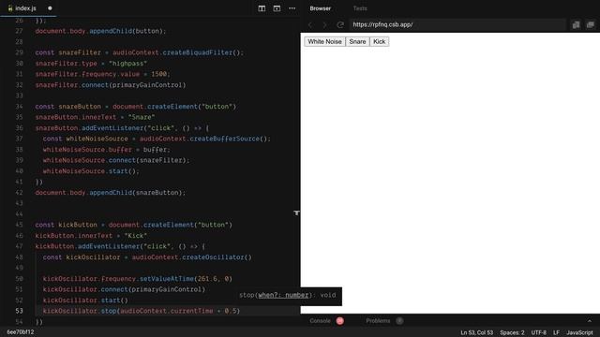Image resolution: width=600 pixels, height=337 pixels.
Task: Open the Console panel tab
Action: [x=320, y=321]
